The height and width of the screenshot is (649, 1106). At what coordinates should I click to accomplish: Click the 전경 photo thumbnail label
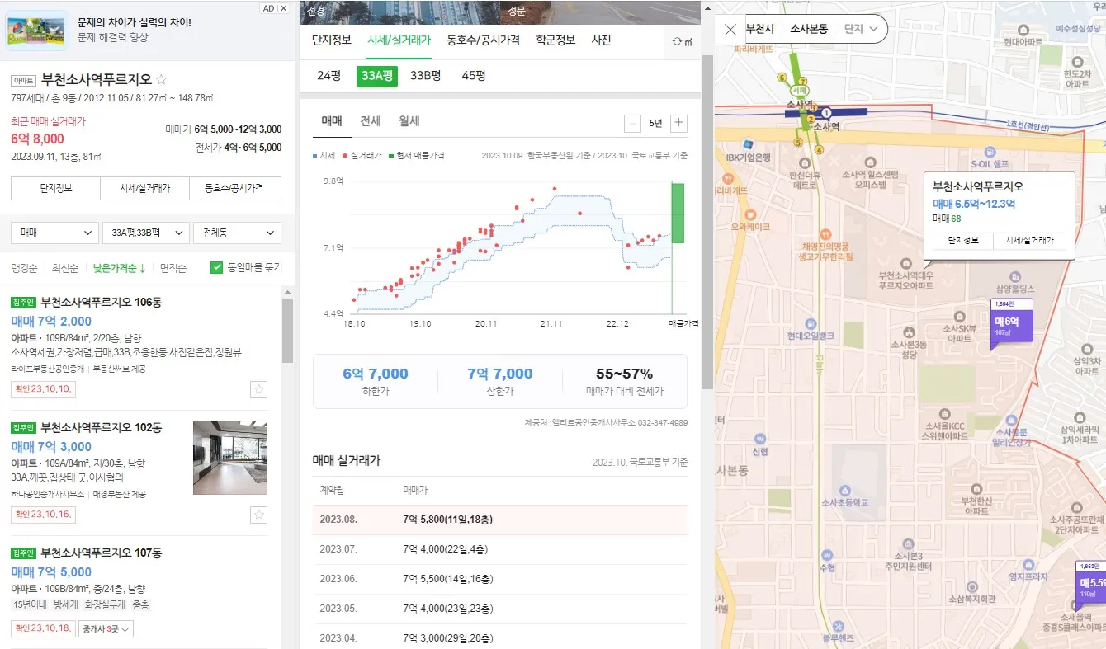click(x=315, y=11)
